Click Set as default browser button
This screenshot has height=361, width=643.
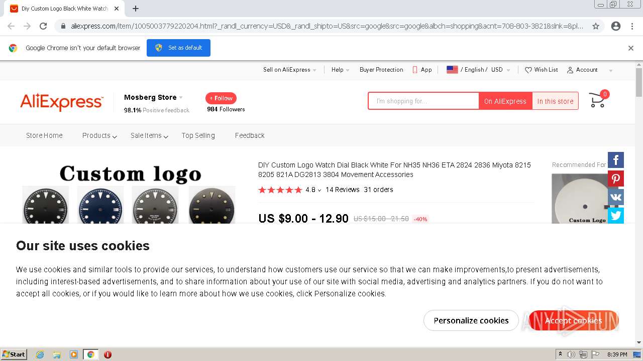[178, 48]
